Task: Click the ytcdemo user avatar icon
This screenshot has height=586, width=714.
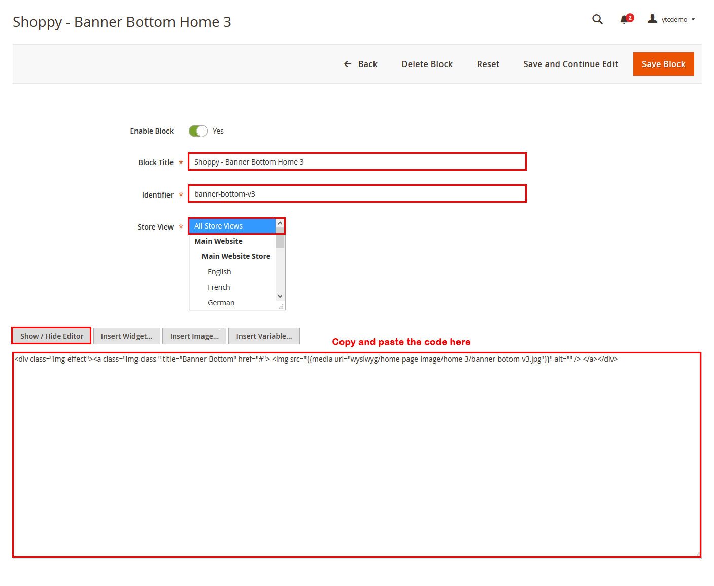Action: (652, 19)
